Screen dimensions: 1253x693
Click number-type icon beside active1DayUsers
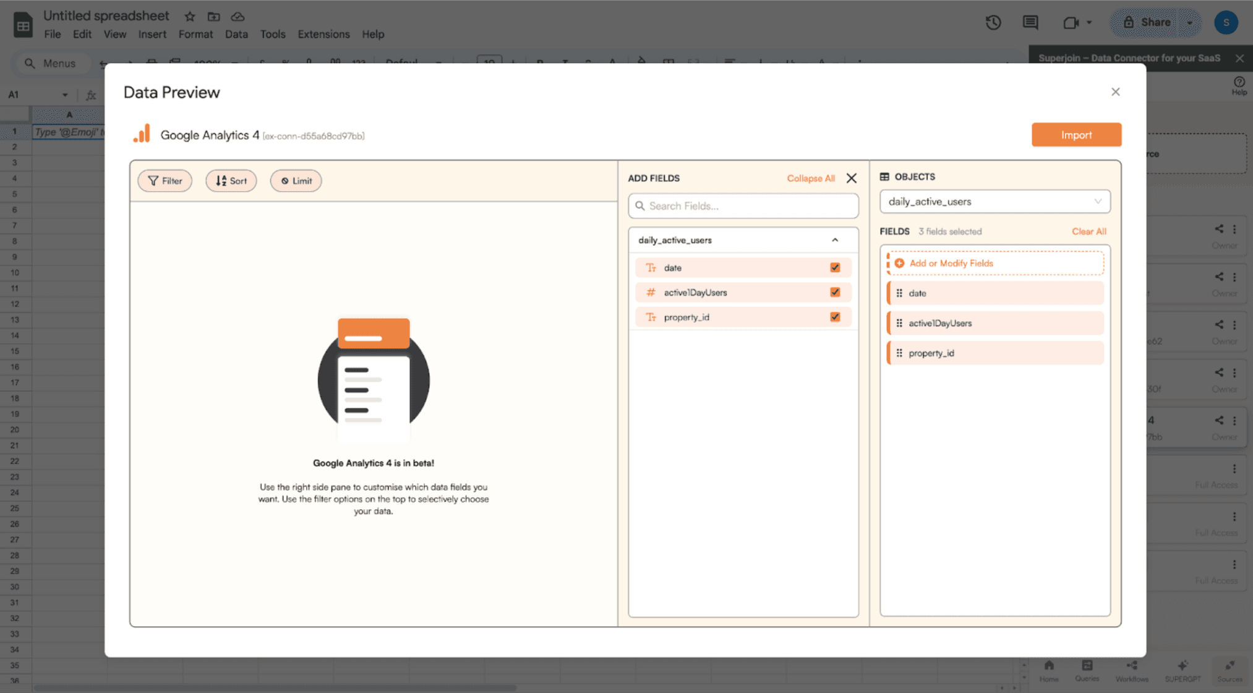[651, 292]
